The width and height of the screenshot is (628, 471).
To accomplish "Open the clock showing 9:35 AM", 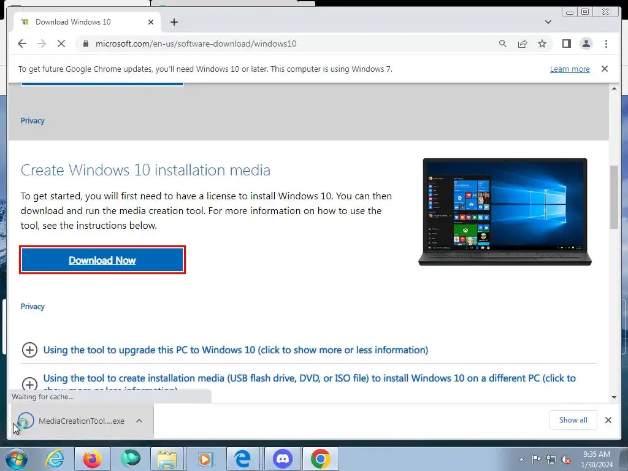I will click(597, 459).
